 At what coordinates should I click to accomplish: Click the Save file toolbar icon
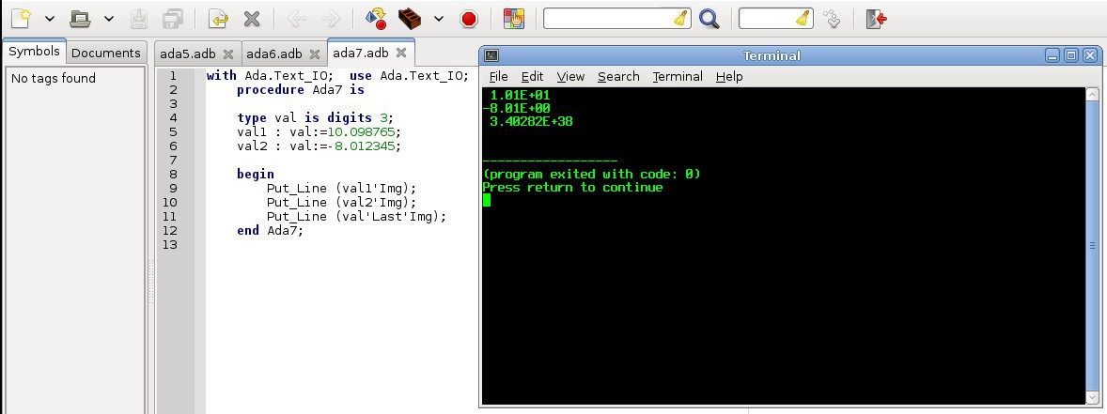(139, 19)
